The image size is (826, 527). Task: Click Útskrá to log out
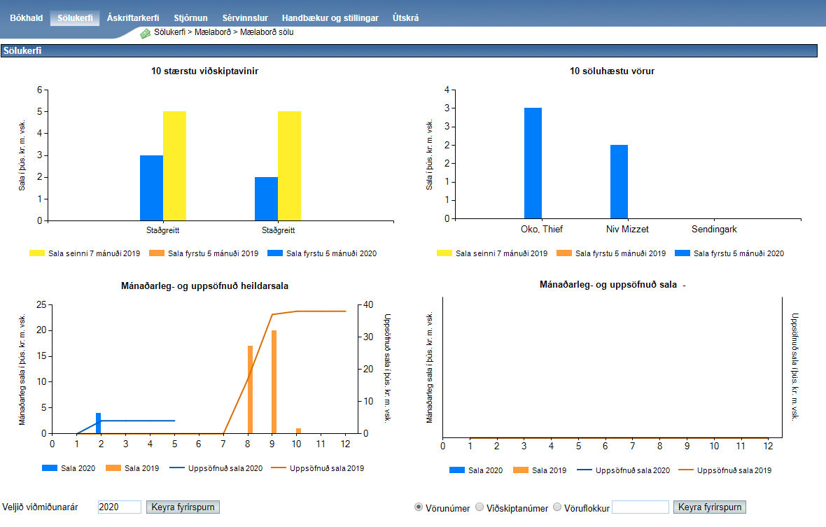406,18
